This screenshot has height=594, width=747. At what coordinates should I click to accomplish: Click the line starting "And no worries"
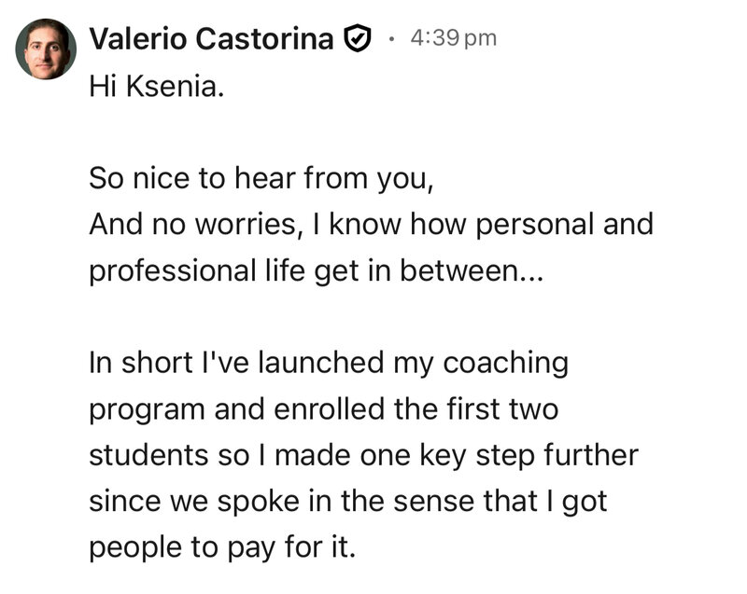pyautogui.click(x=371, y=224)
